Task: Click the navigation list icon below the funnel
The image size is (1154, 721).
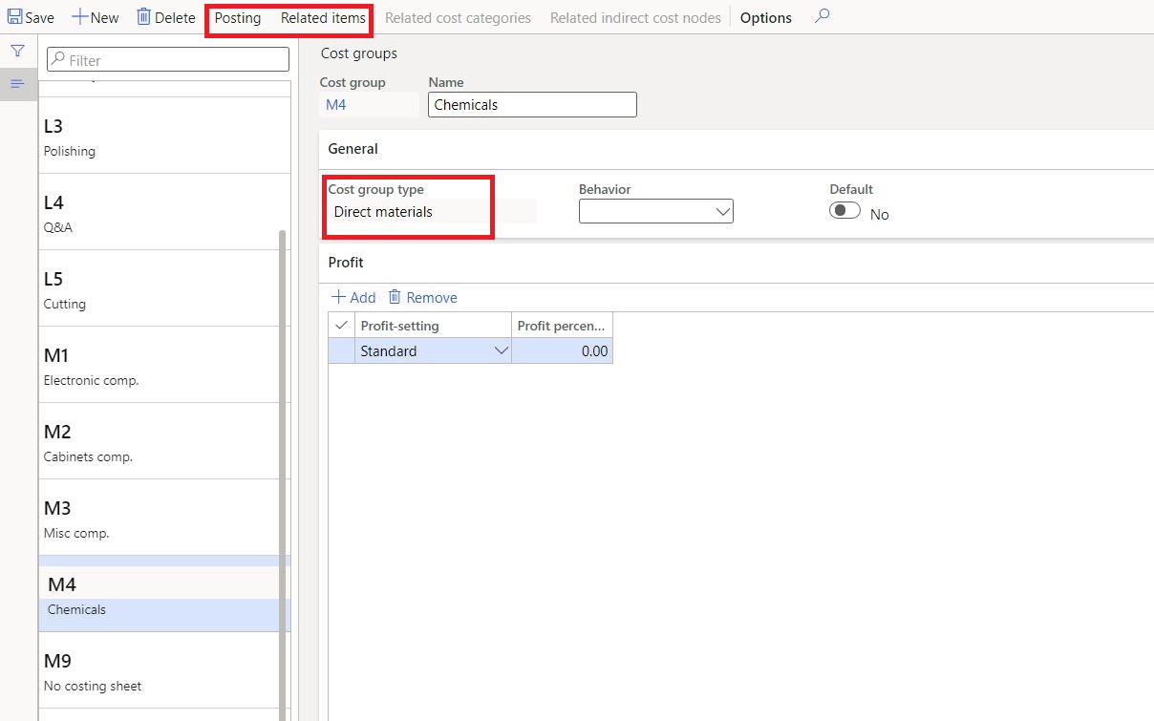Action: coord(18,84)
